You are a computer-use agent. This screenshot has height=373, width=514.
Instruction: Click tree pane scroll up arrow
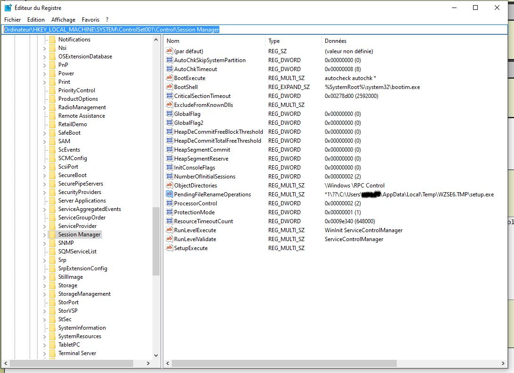(156, 40)
